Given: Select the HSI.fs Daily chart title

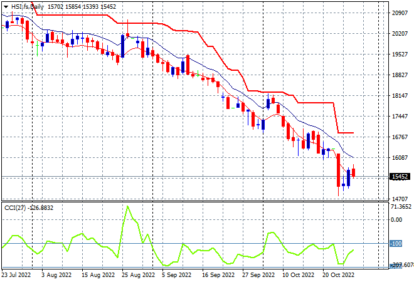Looking at the screenshot, I should (x=28, y=7).
